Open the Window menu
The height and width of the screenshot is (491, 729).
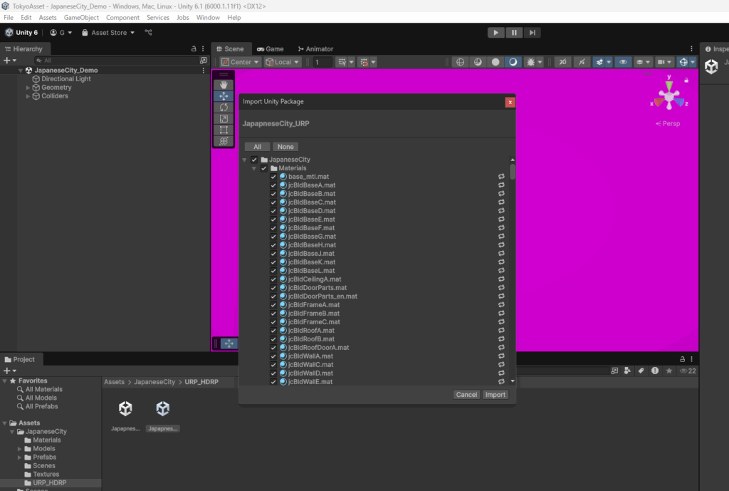tap(208, 18)
